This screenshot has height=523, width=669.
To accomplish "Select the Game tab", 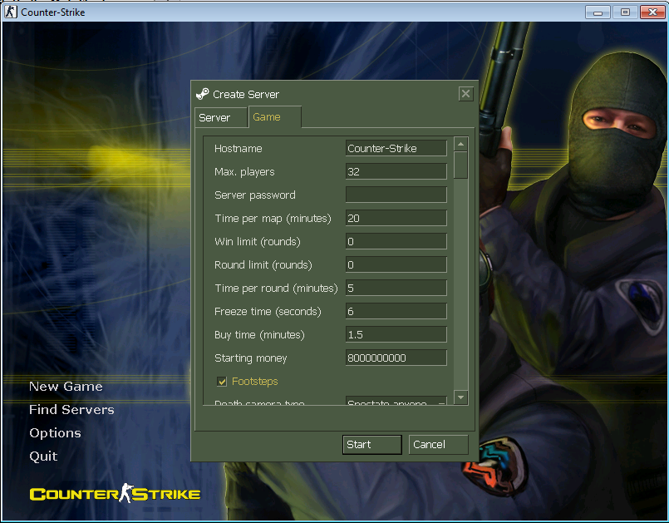I will (274, 117).
